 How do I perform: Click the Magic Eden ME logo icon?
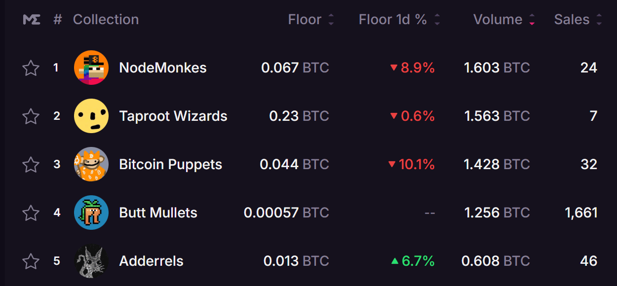(32, 20)
